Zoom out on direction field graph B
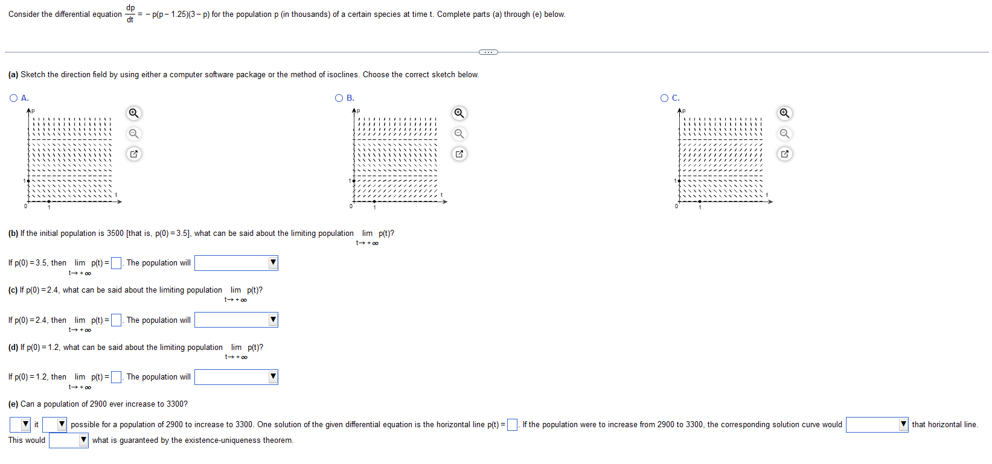992x464 pixels. pyautogui.click(x=459, y=134)
